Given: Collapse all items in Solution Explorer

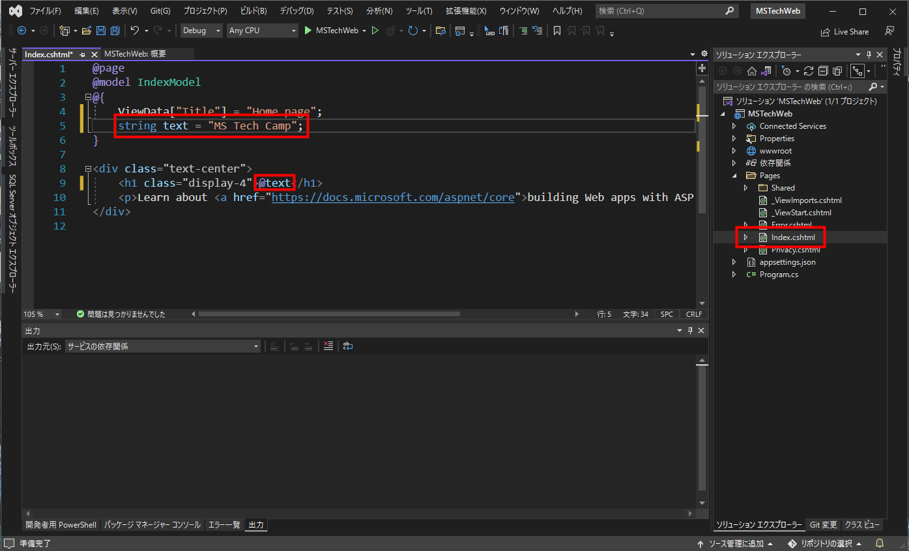Looking at the screenshot, I should pyautogui.click(x=823, y=71).
